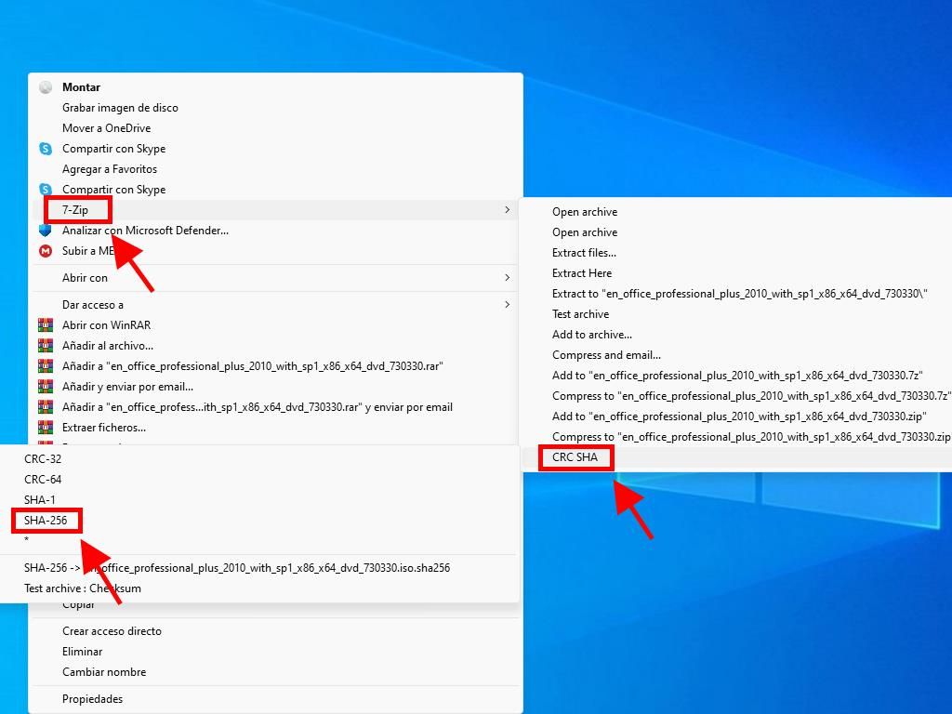Choose Cambiar nombre to rename the file
952x714 pixels.
tap(104, 672)
